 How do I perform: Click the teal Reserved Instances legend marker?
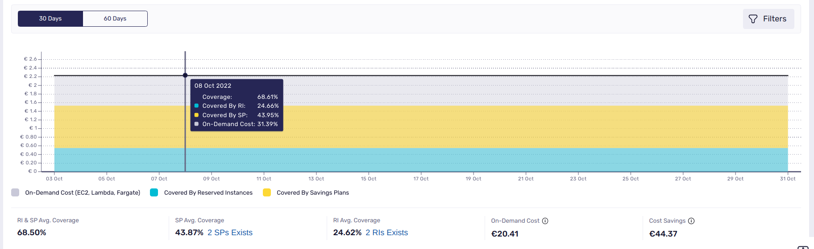(x=154, y=192)
